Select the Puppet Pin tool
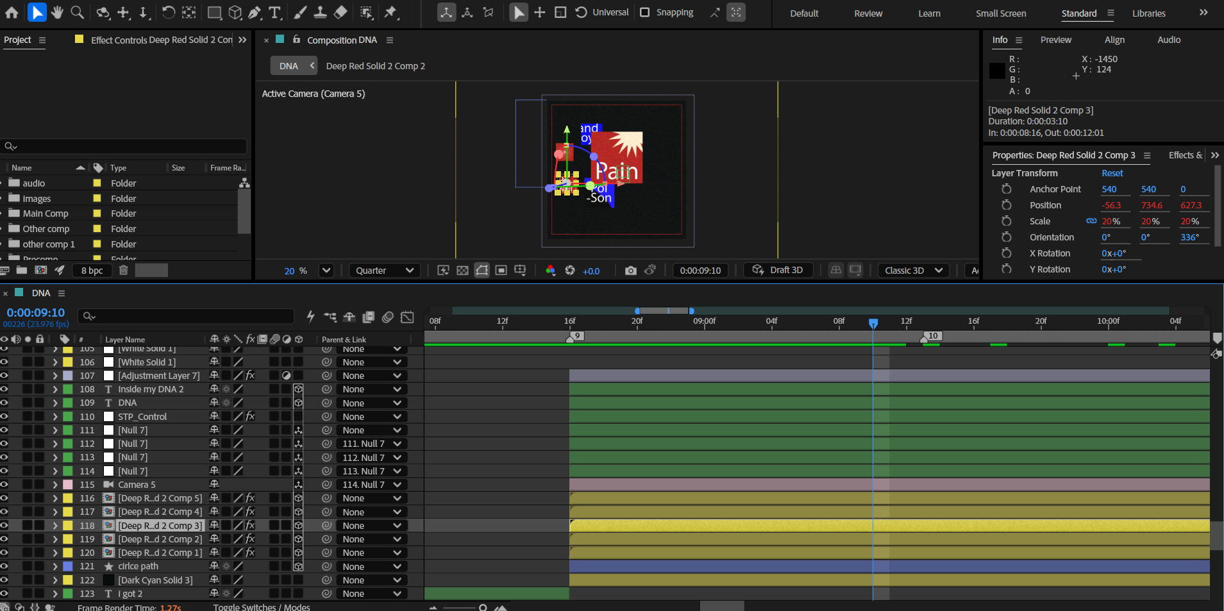The image size is (1224, 611). tap(390, 12)
